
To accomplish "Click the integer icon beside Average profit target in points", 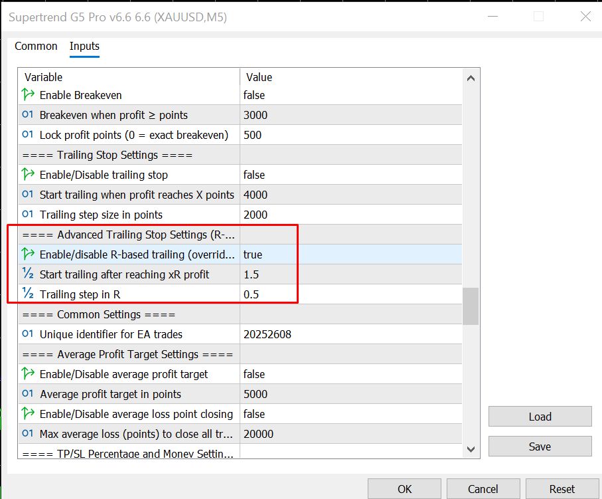I will pyautogui.click(x=28, y=393).
